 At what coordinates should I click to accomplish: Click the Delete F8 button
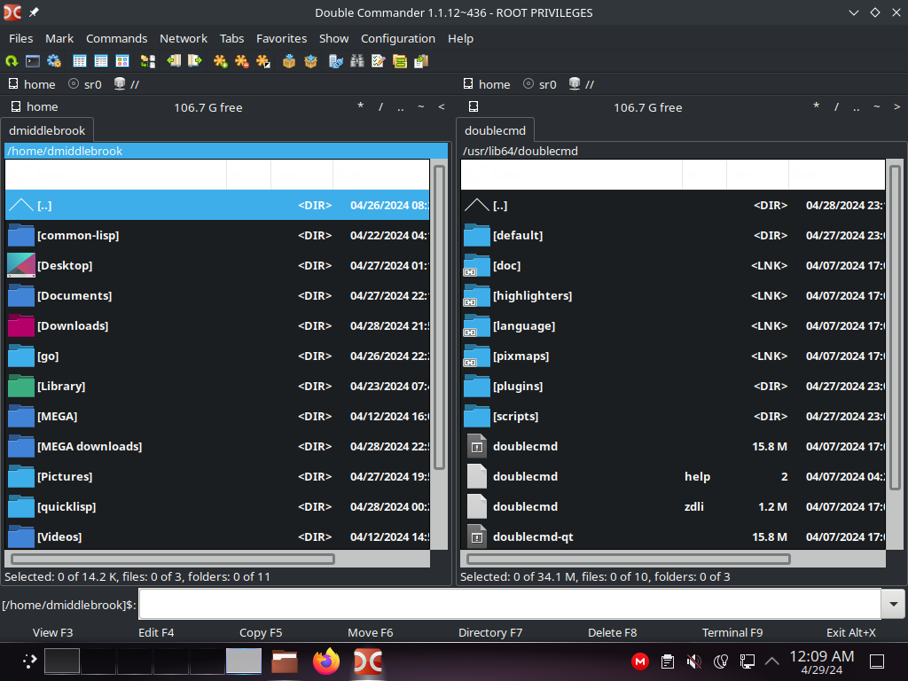(x=612, y=632)
